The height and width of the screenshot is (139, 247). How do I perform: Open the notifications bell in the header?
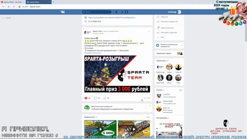click(116, 12)
